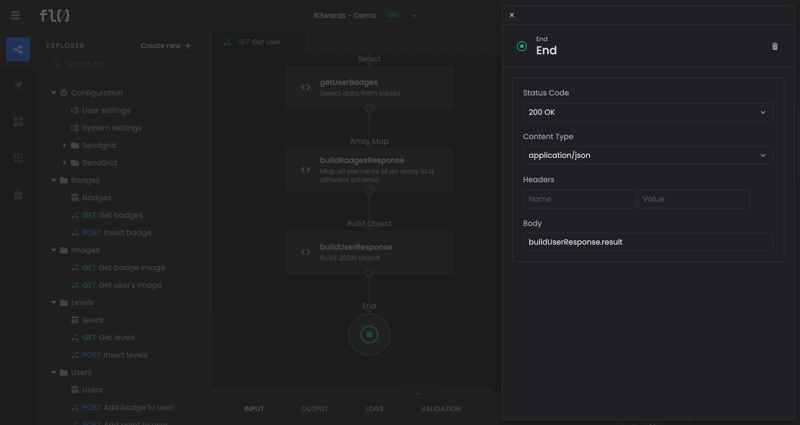
Task: Select the buildUserResponse node
Action: coord(369,252)
